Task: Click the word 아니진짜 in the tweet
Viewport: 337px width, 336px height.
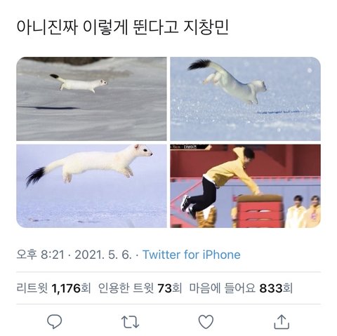Action: coord(47,27)
